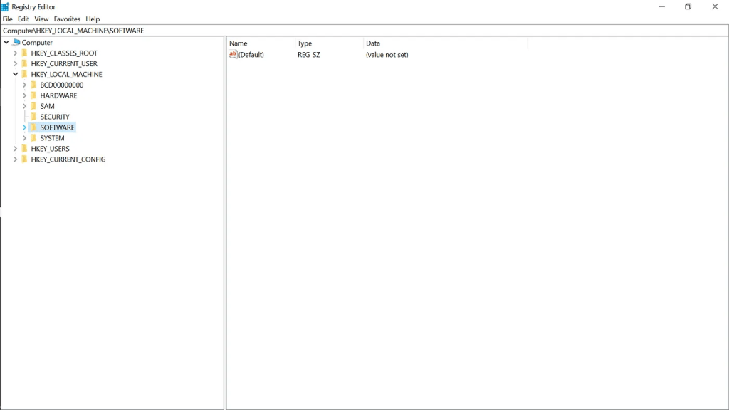Select the SYSTEM key label
729x410 pixels.
point(52,138)
